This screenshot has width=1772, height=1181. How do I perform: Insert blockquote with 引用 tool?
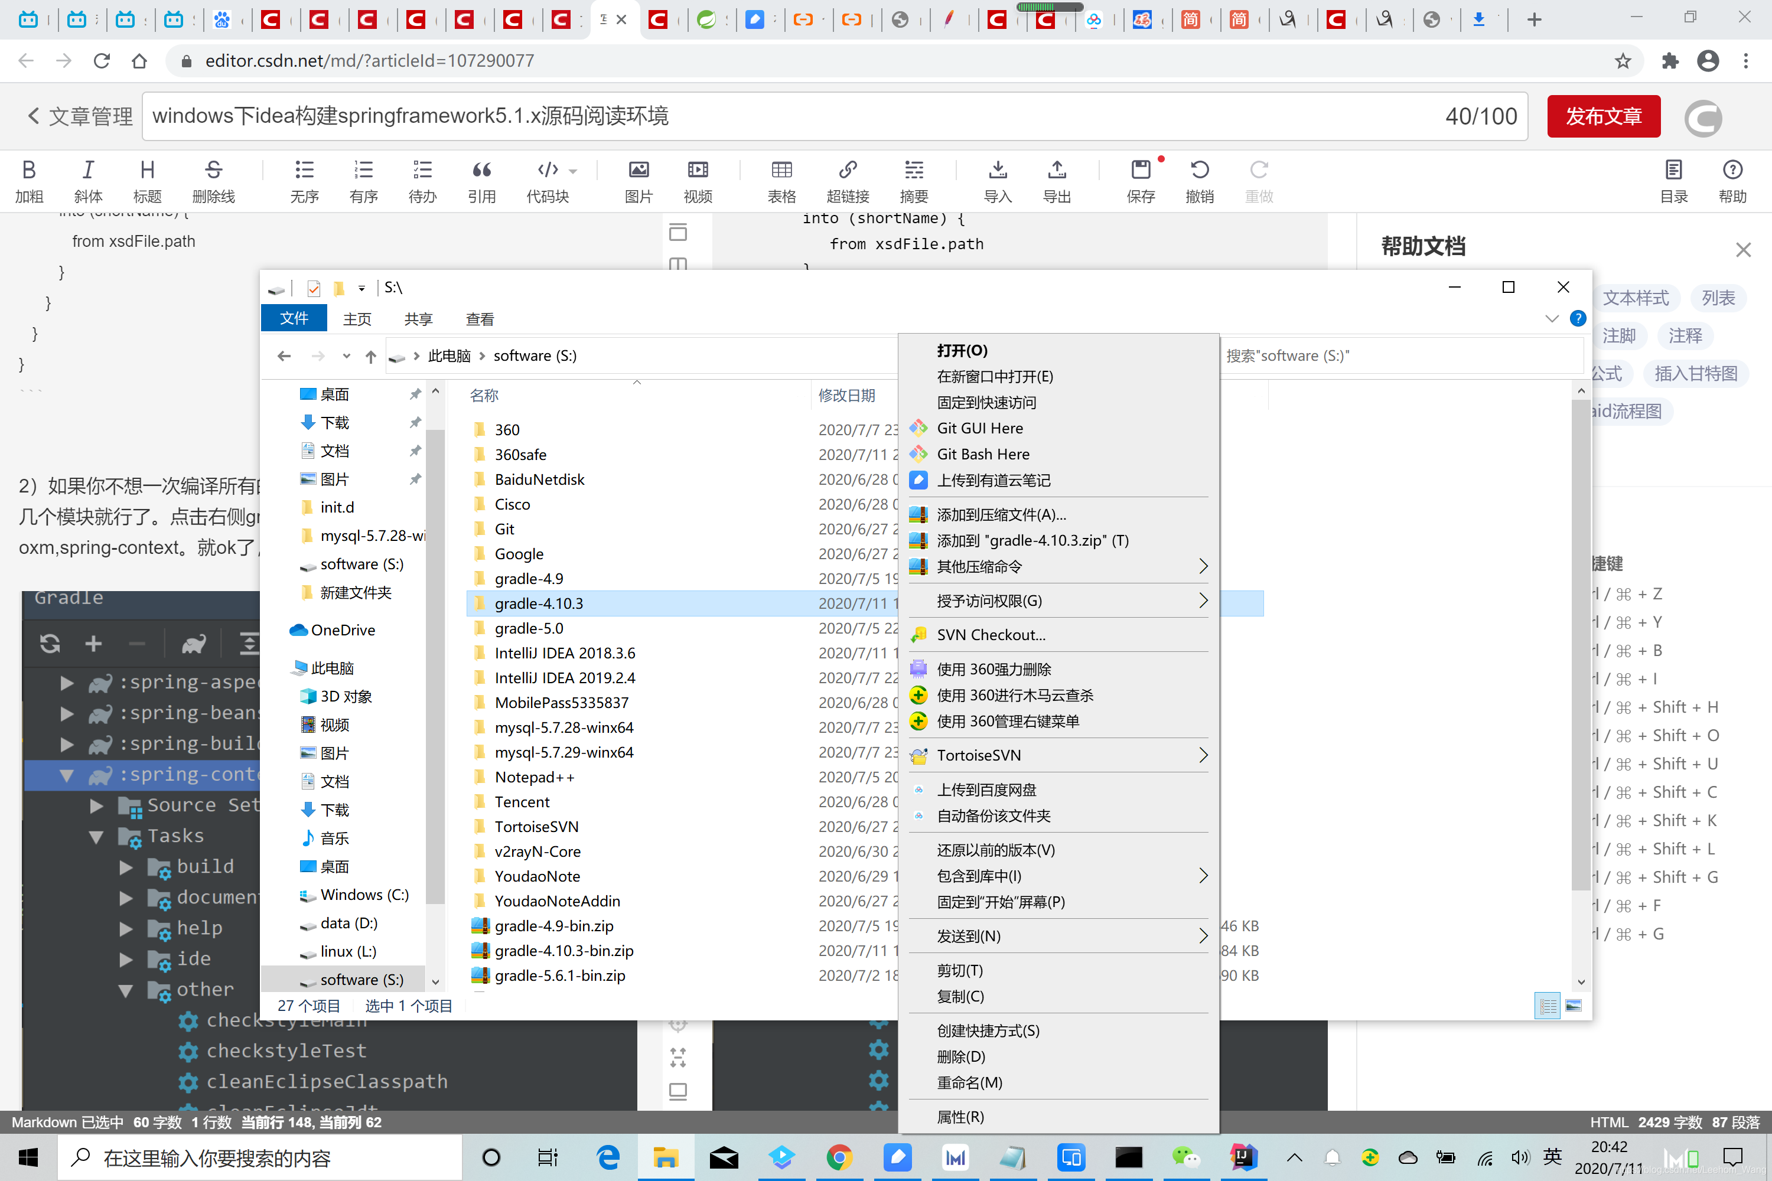(481, 181)
